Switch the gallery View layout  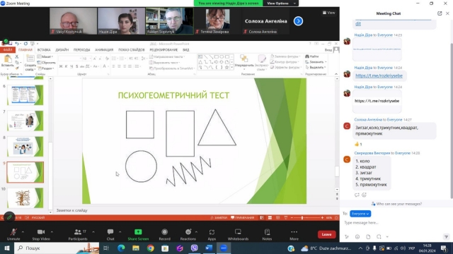click(328, 13)
